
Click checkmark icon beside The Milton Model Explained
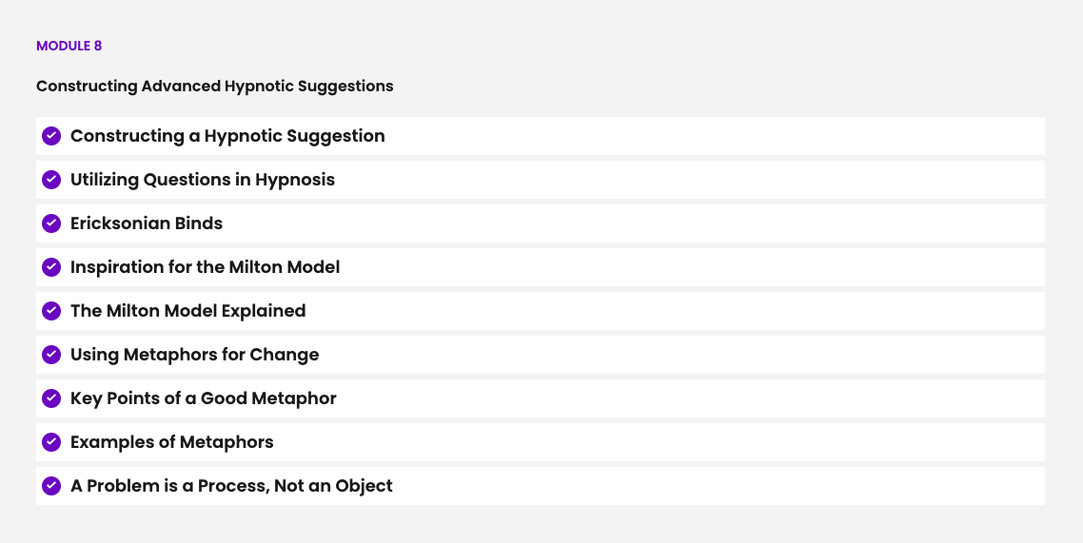(51, 311)
